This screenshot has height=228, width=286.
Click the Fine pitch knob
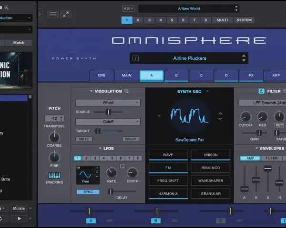tap(54, 157)
